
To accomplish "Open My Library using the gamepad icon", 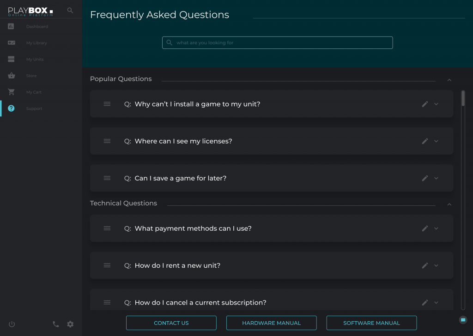I will point(11,42).
